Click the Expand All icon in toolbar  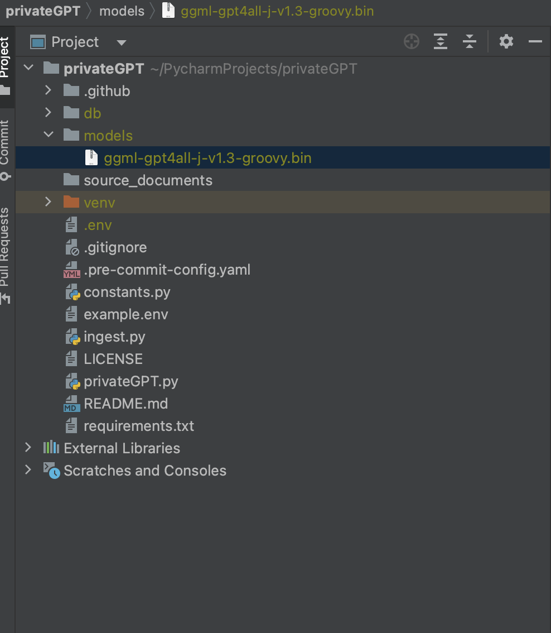coord(441,42)
